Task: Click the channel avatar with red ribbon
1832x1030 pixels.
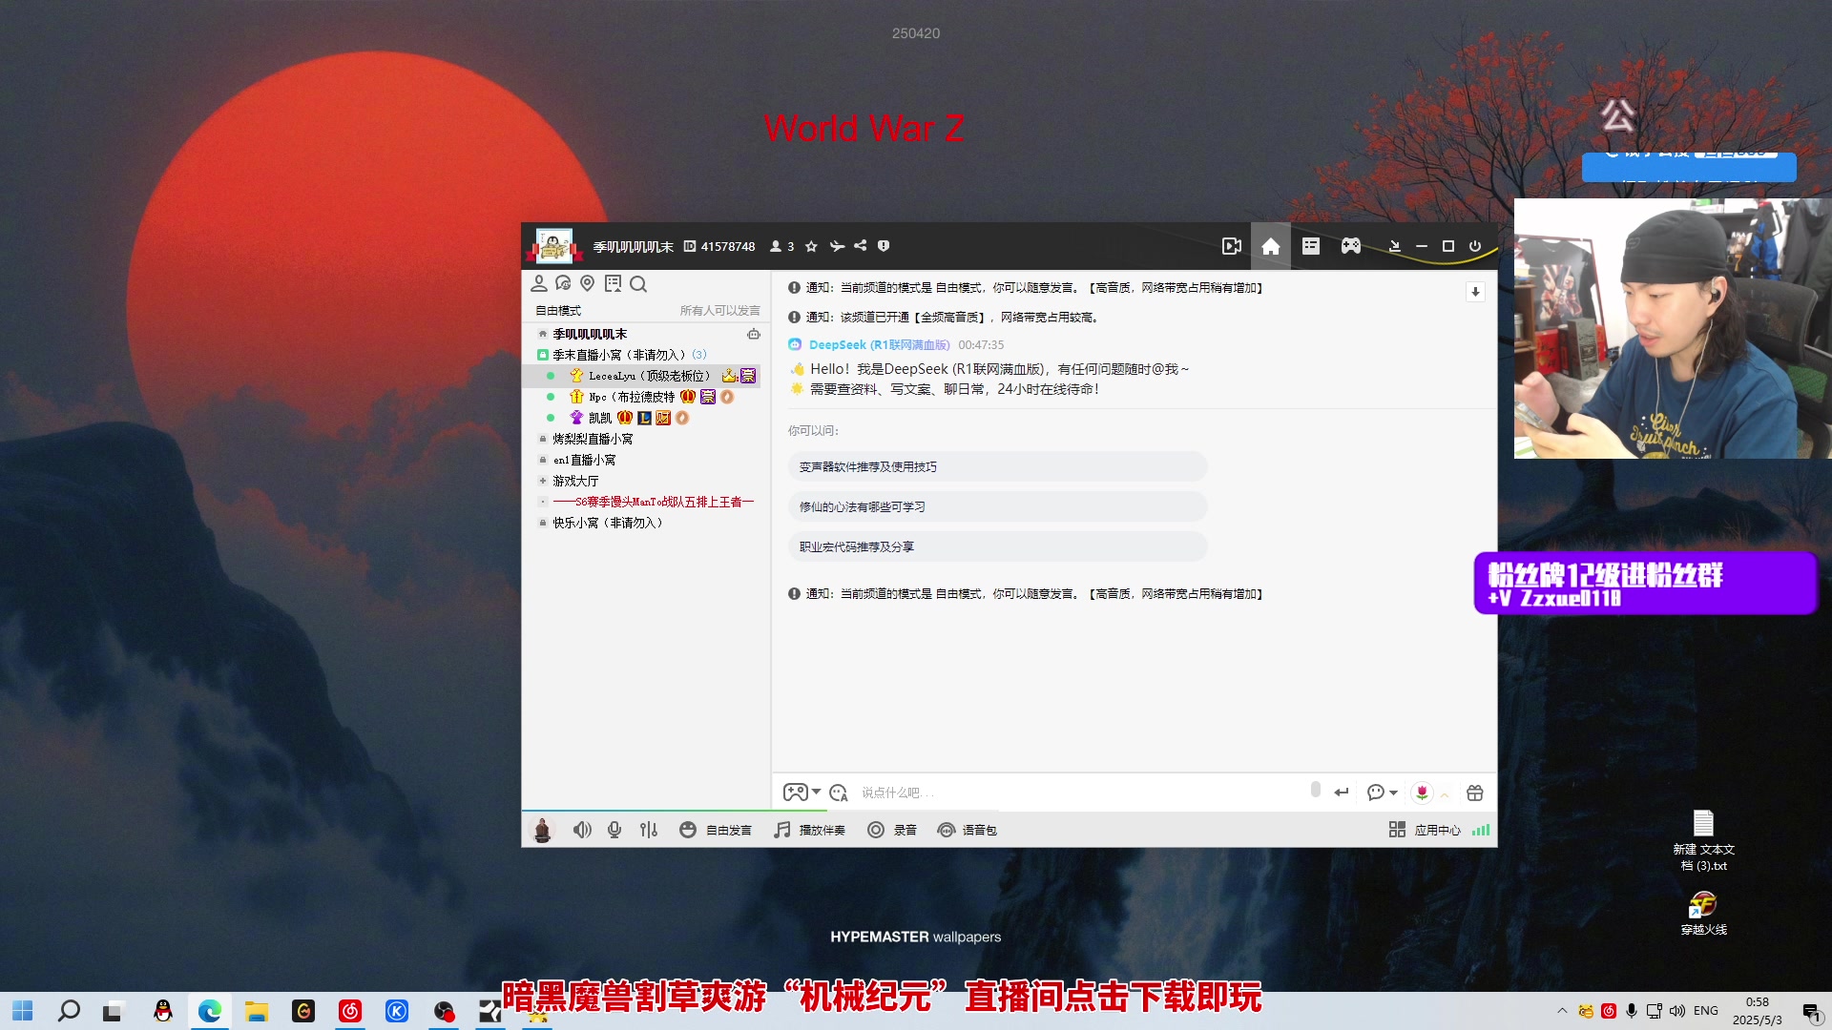Action: click(553, 246)
